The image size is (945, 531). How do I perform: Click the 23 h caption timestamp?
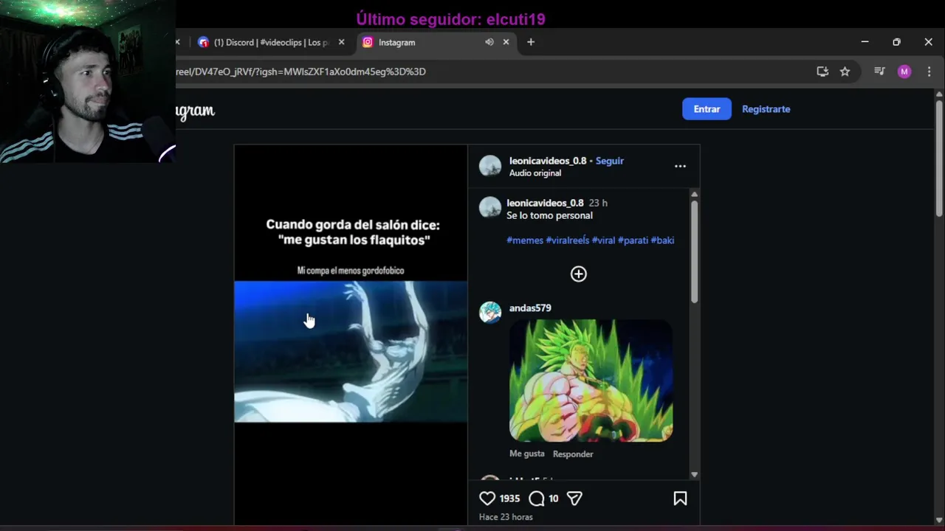[598, 203]
